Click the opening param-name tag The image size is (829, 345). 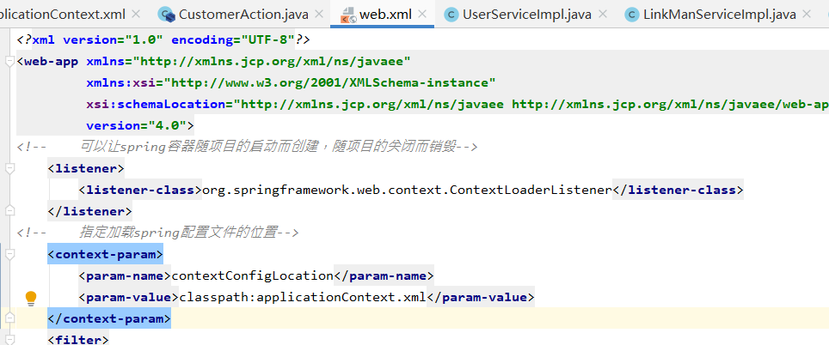click(x=126, y=275)
